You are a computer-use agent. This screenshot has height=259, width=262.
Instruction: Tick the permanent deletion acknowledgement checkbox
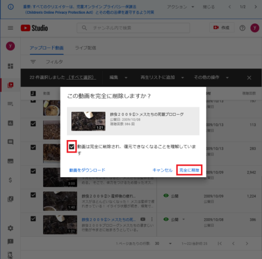click(x=72, y=146)
